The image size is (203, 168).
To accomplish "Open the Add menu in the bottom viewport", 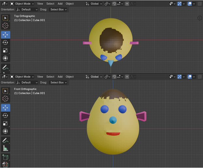I will point(60,77).
